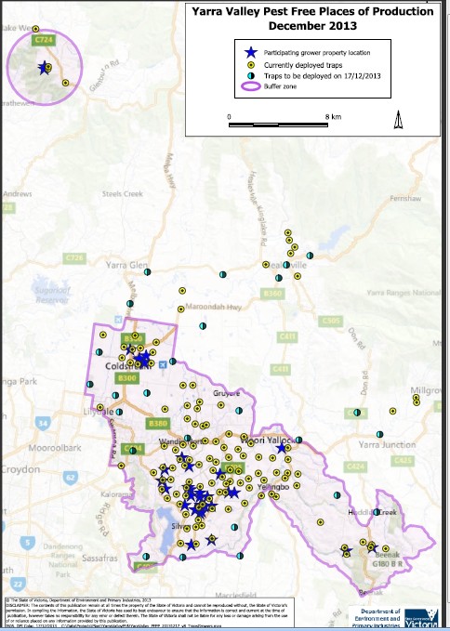
Task: Click the 'Steels Creek' place label
Action: [x=123, y=194]
